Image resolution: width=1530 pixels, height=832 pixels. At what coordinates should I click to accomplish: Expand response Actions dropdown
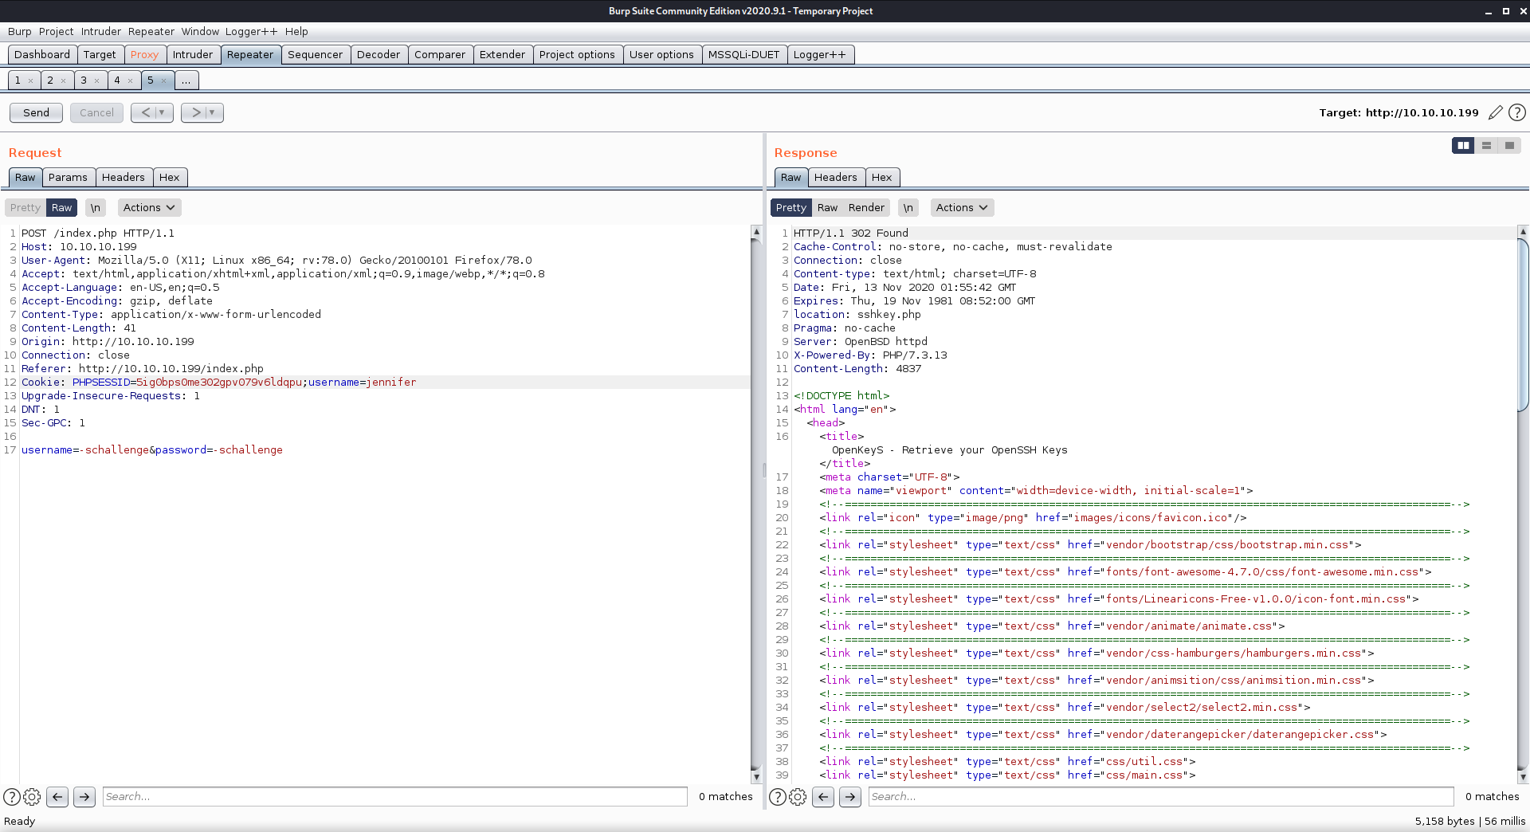click(962, 207)
